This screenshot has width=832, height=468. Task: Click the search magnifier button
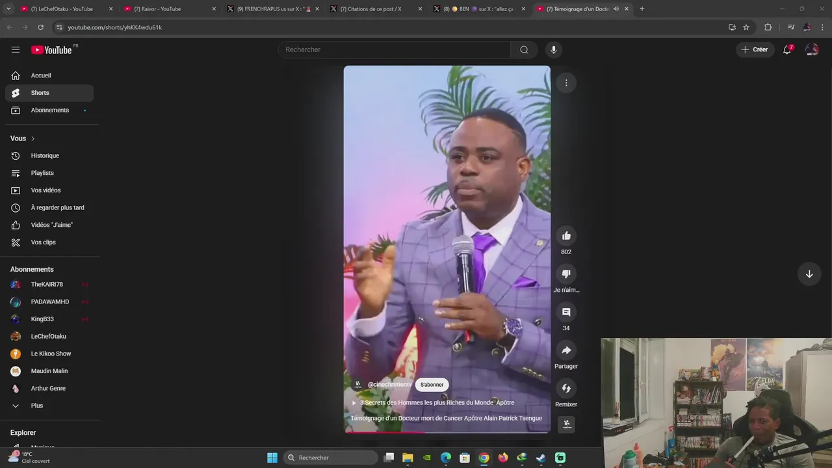pyautogui.click(x=524, y=50)
